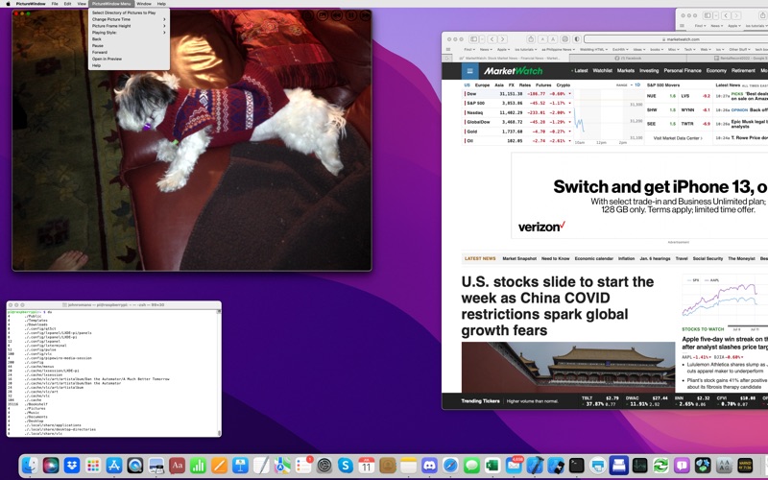This screenshot has width=768, height=480.
Task: Launch Xcode from the Dock
Action: pyautogui.click(x=535, y=465)
